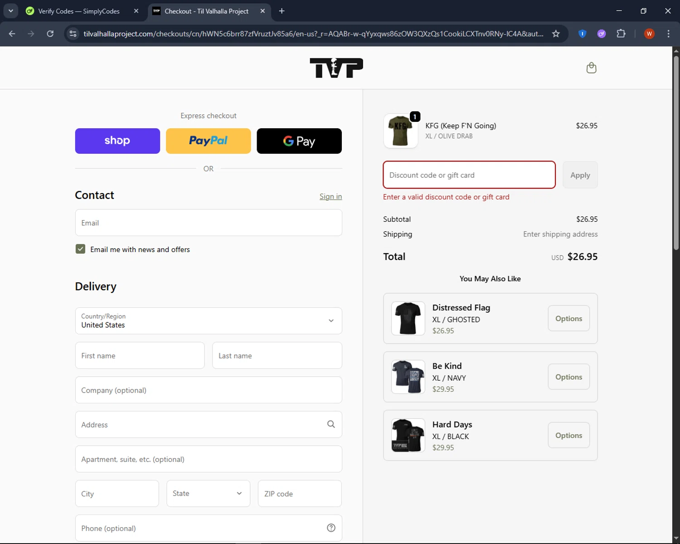
Task: Pay with Google Pay button
Action: click(x=299, y=141)
